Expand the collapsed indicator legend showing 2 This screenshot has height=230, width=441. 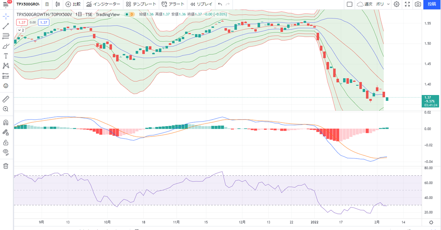coord(20,30)
